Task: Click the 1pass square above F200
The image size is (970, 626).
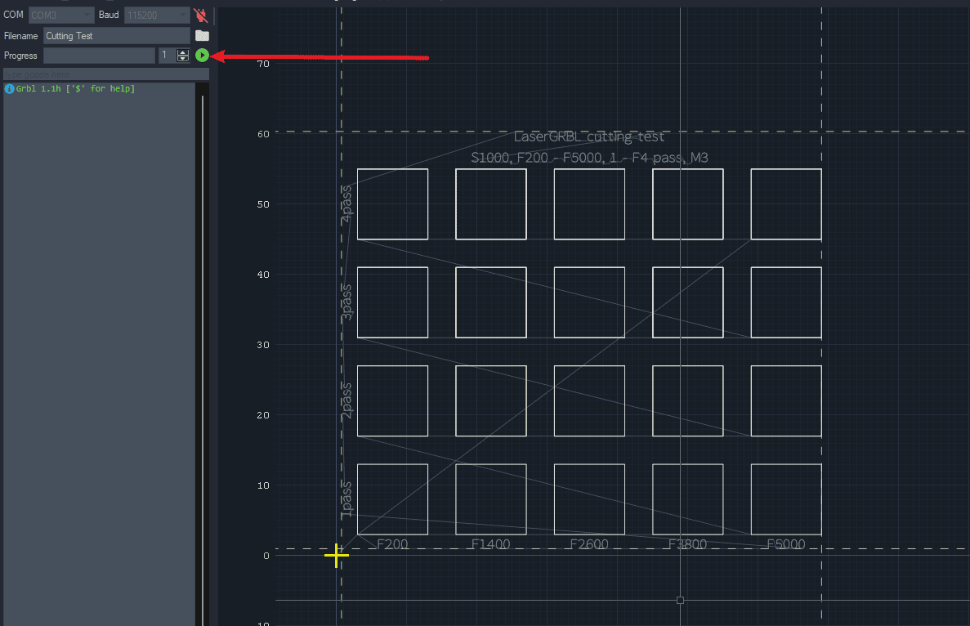Action: (392, 499)
